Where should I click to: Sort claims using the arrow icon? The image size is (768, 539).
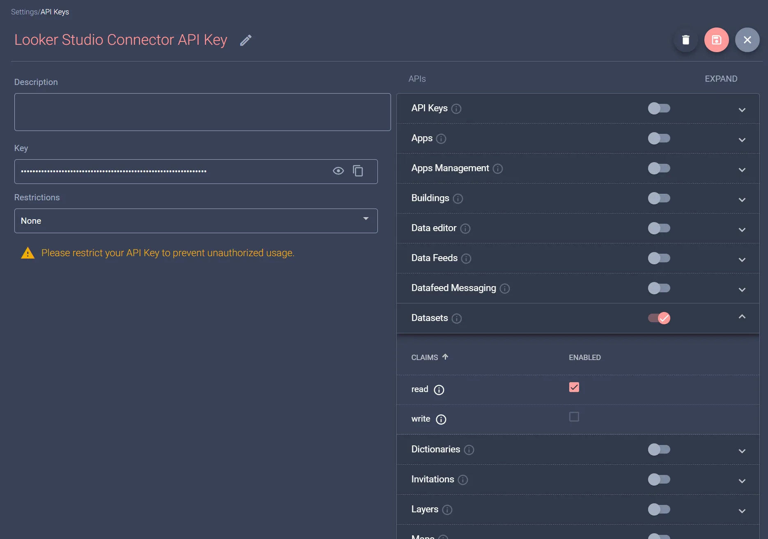(x=445, y=357)
